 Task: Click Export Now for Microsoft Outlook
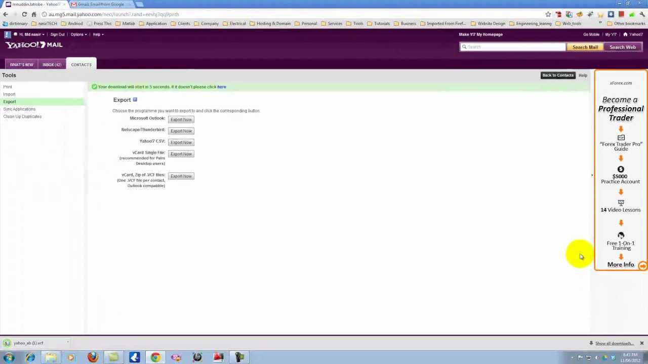(x=181, y=119)
